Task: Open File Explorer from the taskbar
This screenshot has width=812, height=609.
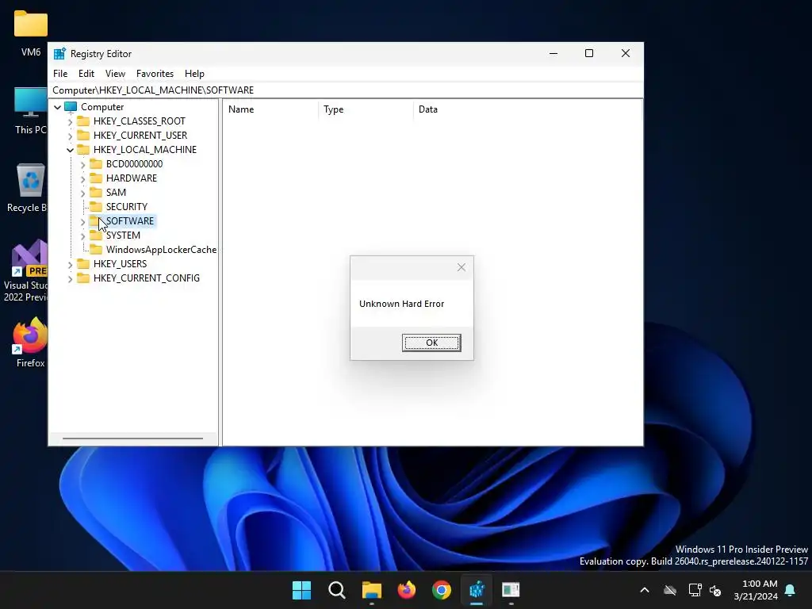Action: (371, 590)
